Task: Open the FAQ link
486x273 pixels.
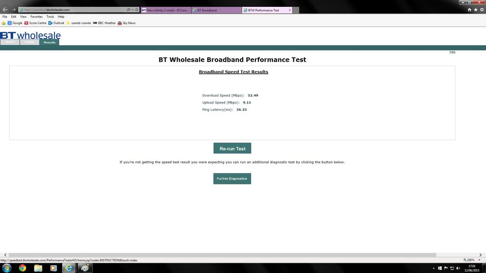Action: [x=452, y=52]
